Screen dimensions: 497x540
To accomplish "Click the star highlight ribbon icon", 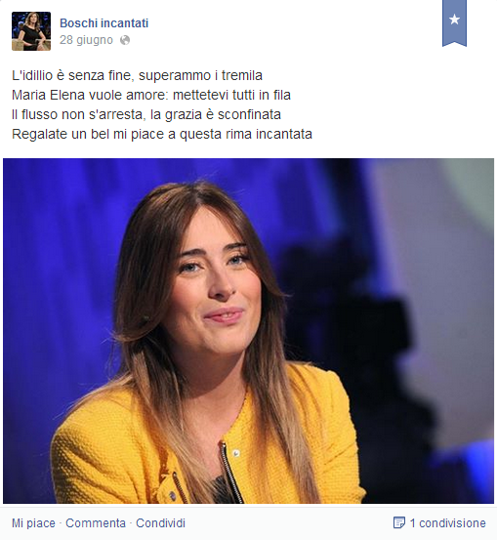I will tap(454, 22).
